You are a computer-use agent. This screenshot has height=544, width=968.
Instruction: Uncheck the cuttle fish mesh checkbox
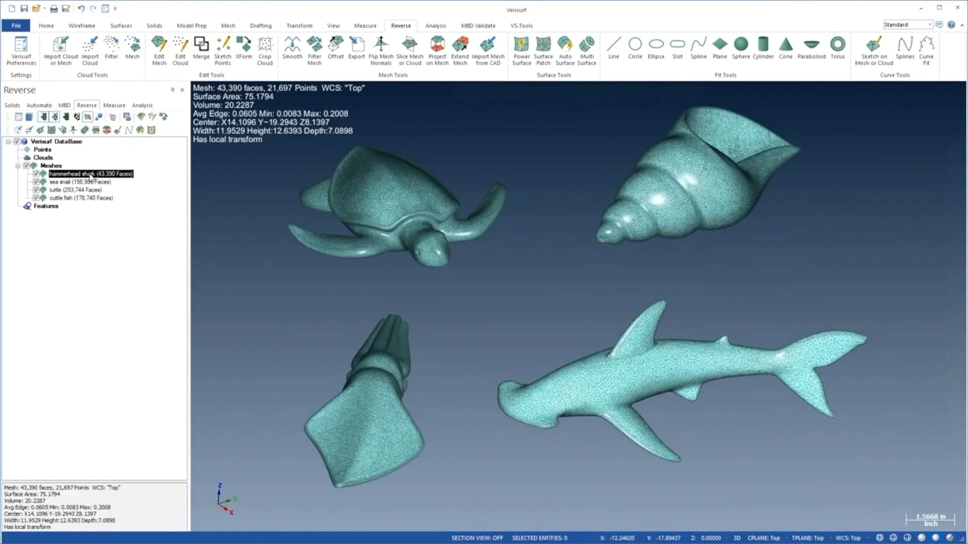coord(36,198)
